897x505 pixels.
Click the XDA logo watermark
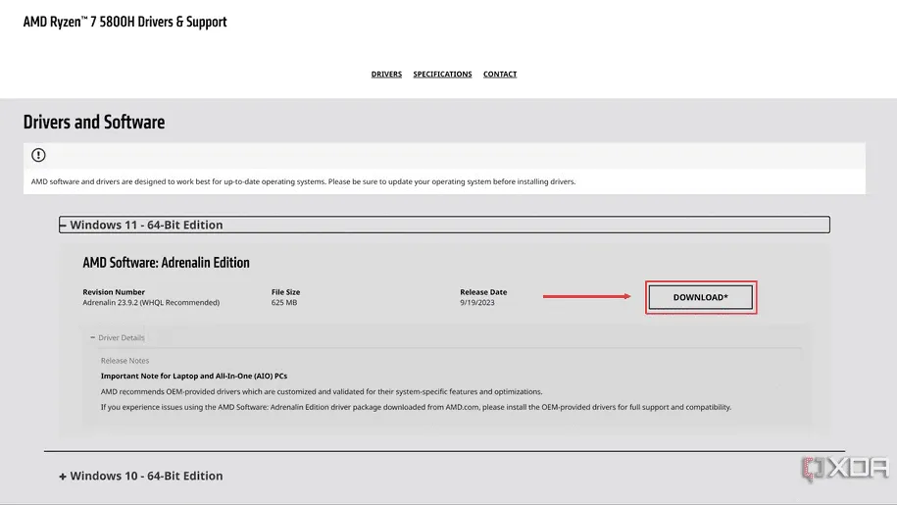tap(845, 470)
